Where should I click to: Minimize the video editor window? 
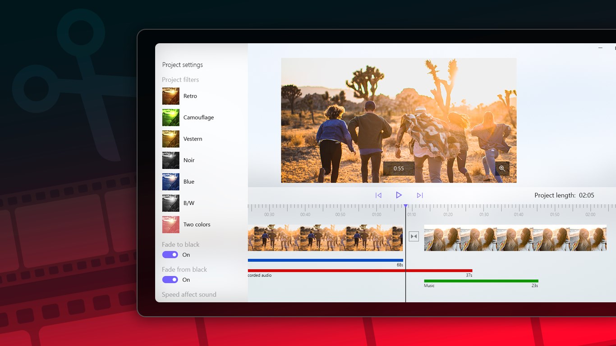(600, 48)
